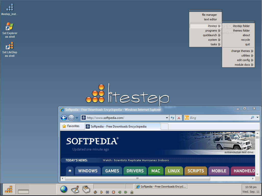Click the Bing search magnifier icon

pos(252,118)
